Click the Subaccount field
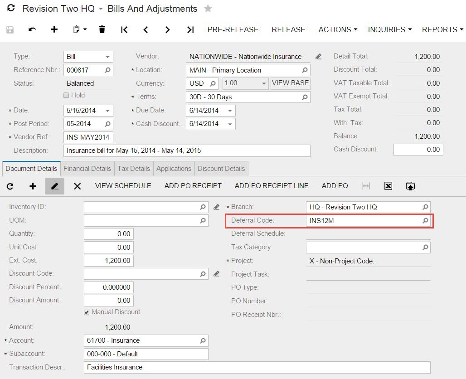This screenshot has height=379, width=466. click(146, 354)
